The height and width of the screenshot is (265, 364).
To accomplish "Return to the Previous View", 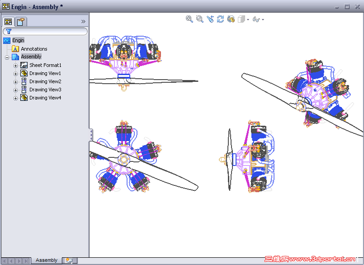I will [x=210, y=19].
